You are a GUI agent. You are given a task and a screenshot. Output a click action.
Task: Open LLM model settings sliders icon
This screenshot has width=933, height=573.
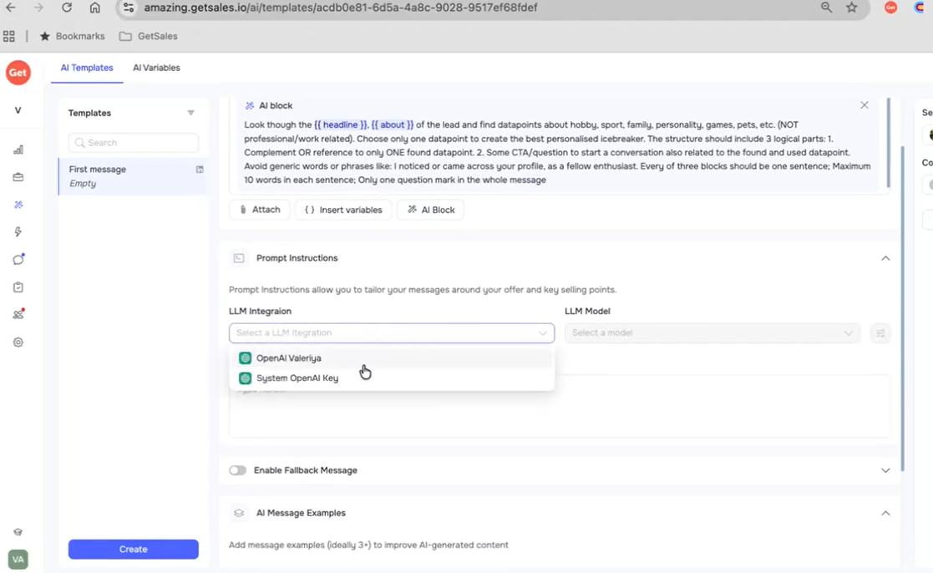tap(880, 333)
